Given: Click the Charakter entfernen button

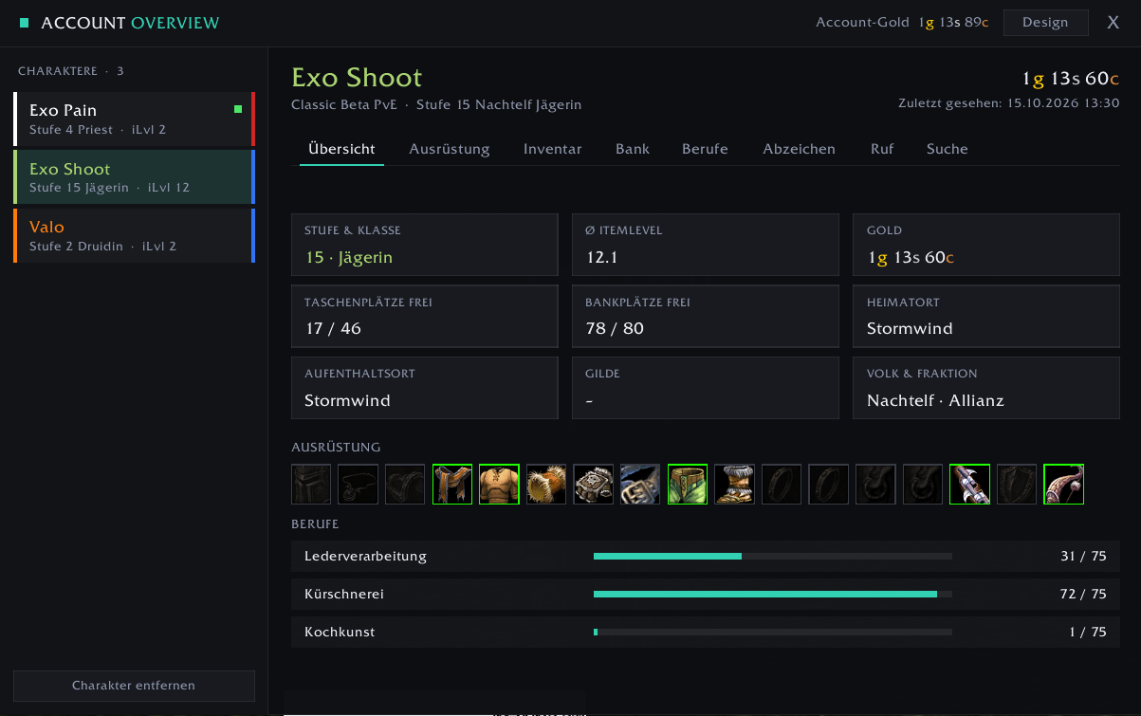Looking at the screenshot, I should click(134, 686).
